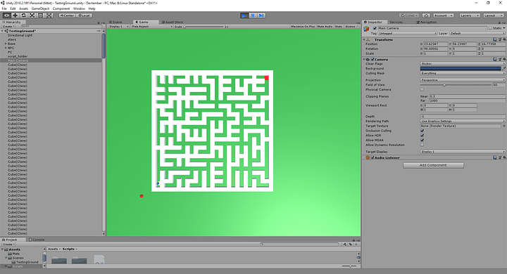Open Free Aspect dropdown
This screenshot has width=507, height=274.
tap(151, 27)
